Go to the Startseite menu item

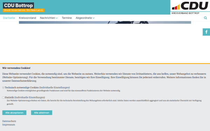9,18
